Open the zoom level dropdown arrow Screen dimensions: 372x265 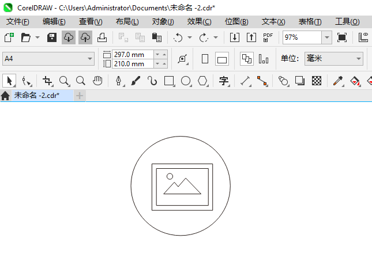pos(326,37)
